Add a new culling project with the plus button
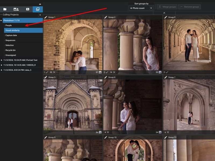Screen dimensions: 215x161 click(x=40, y=15)
